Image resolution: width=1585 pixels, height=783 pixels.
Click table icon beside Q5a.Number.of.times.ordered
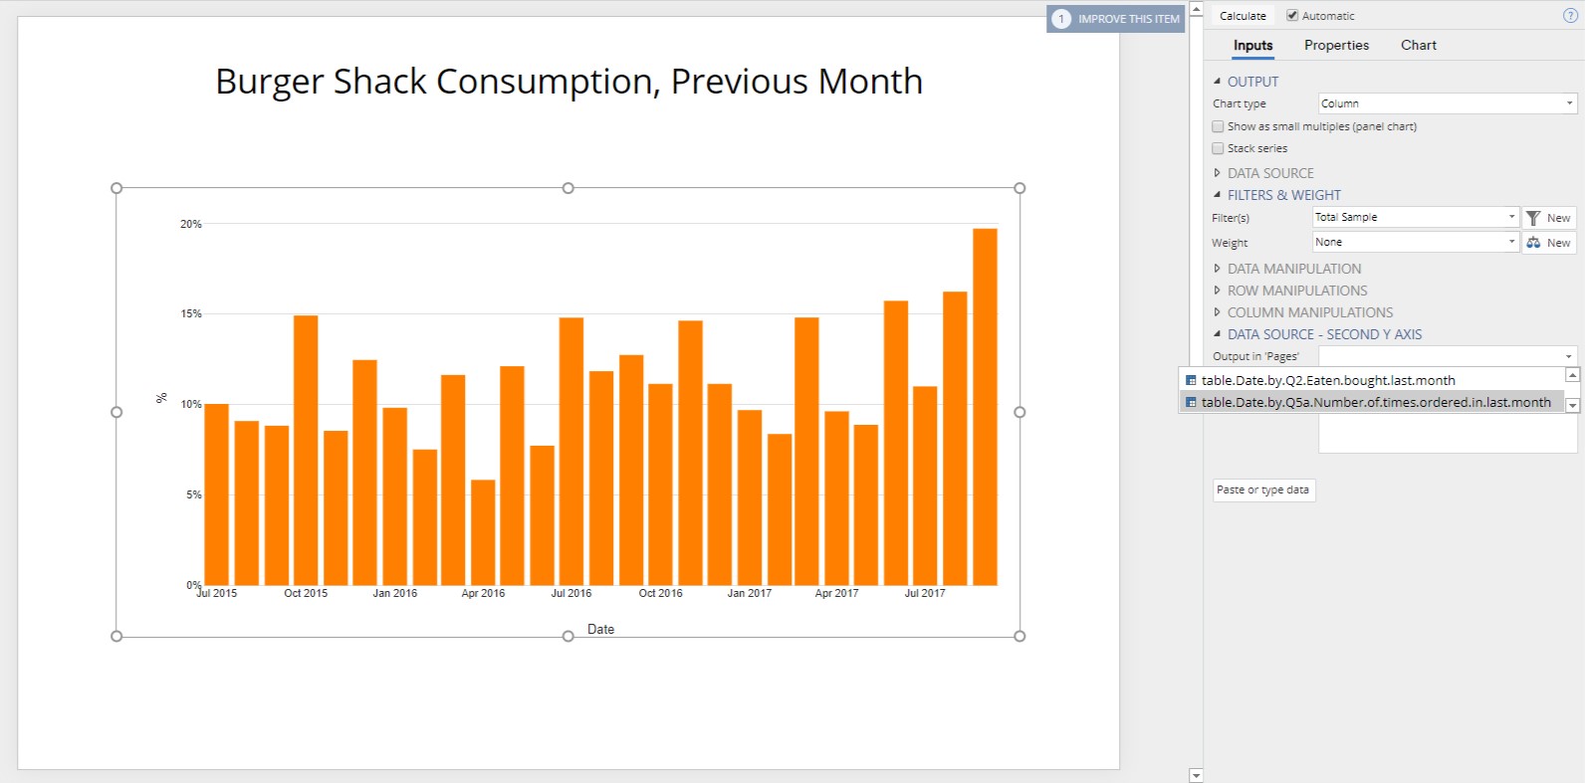(1191, 403)
